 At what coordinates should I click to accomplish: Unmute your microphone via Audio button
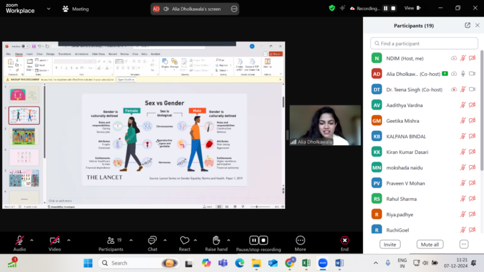(x=19, y=240)
